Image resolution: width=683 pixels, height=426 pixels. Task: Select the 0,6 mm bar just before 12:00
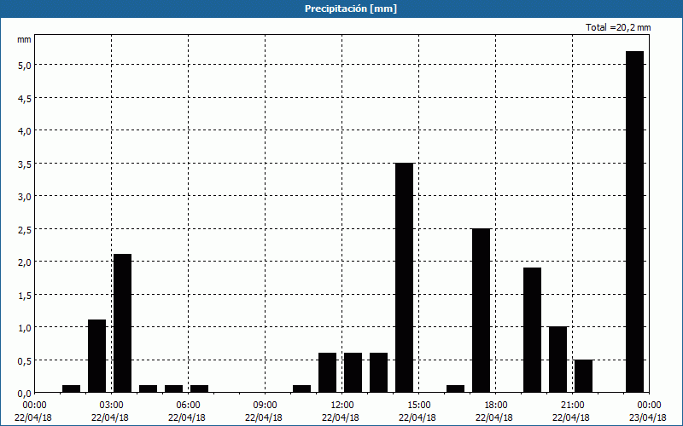[x=328, y=372]
